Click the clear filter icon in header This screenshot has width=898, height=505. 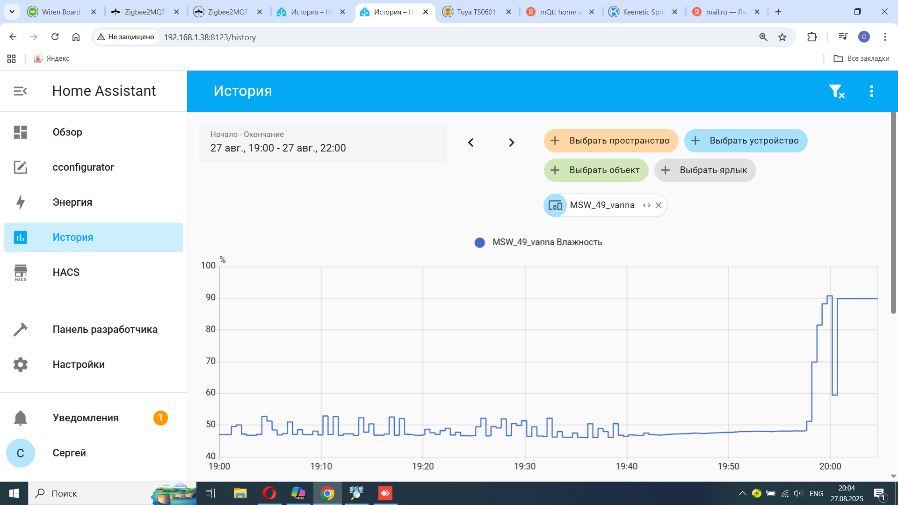pyautogui.click(x=836, y=91)
